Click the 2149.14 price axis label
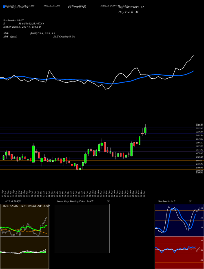Viewport: 204px width, 269px height. (200, 139)
